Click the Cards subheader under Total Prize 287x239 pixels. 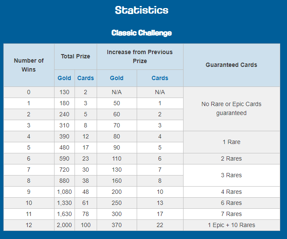click(86, 78)
